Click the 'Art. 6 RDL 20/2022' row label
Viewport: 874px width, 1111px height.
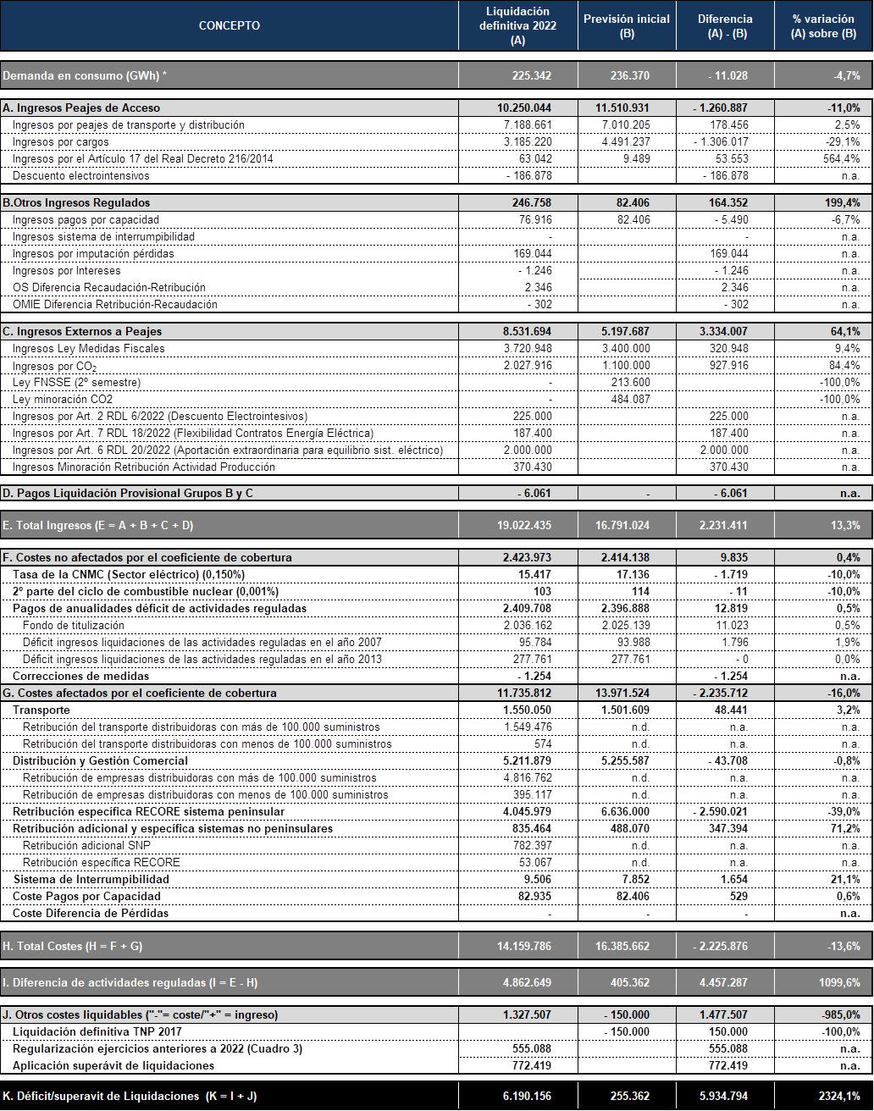227,450
